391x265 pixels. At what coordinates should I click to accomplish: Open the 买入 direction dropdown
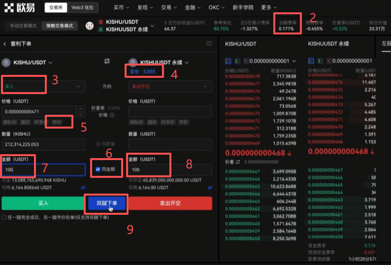point(44,86)
